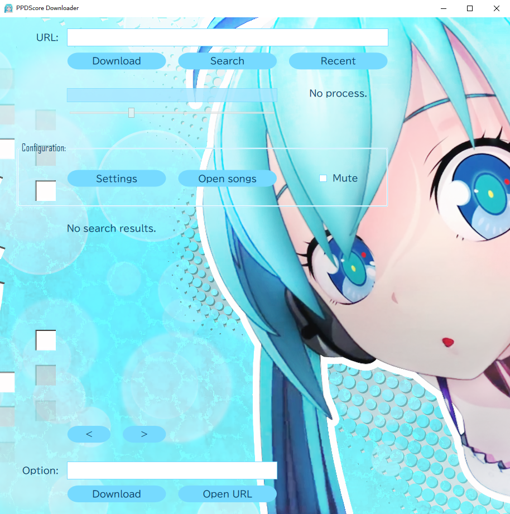Close the PPDScore Downloader window
Viewport: 510px width, 514px height.
pos(496,8)
